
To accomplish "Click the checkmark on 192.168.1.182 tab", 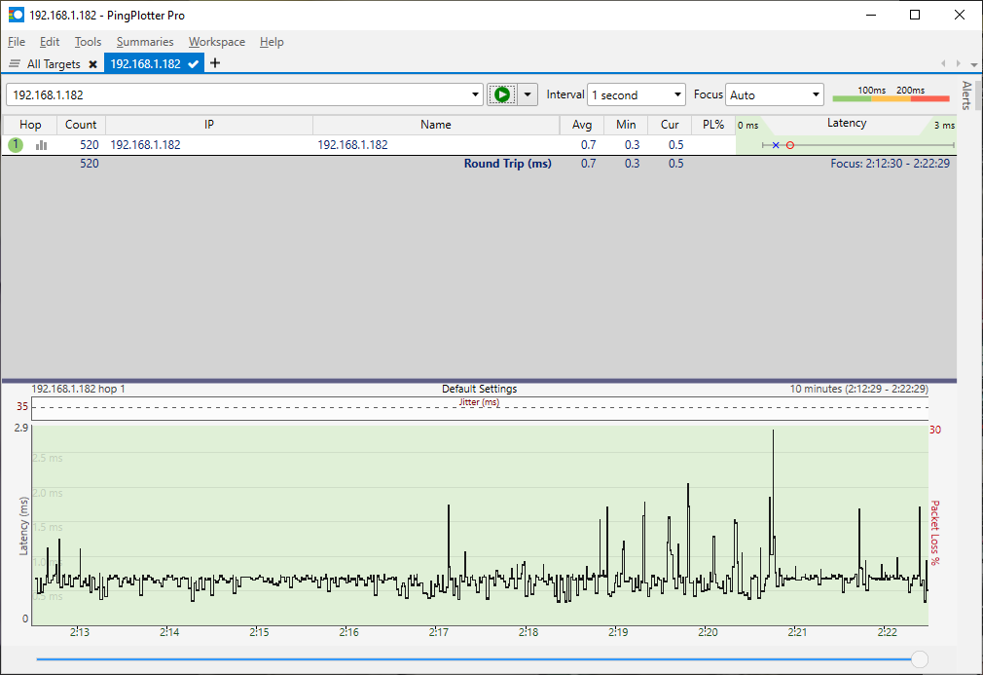I will click(194, 64).
